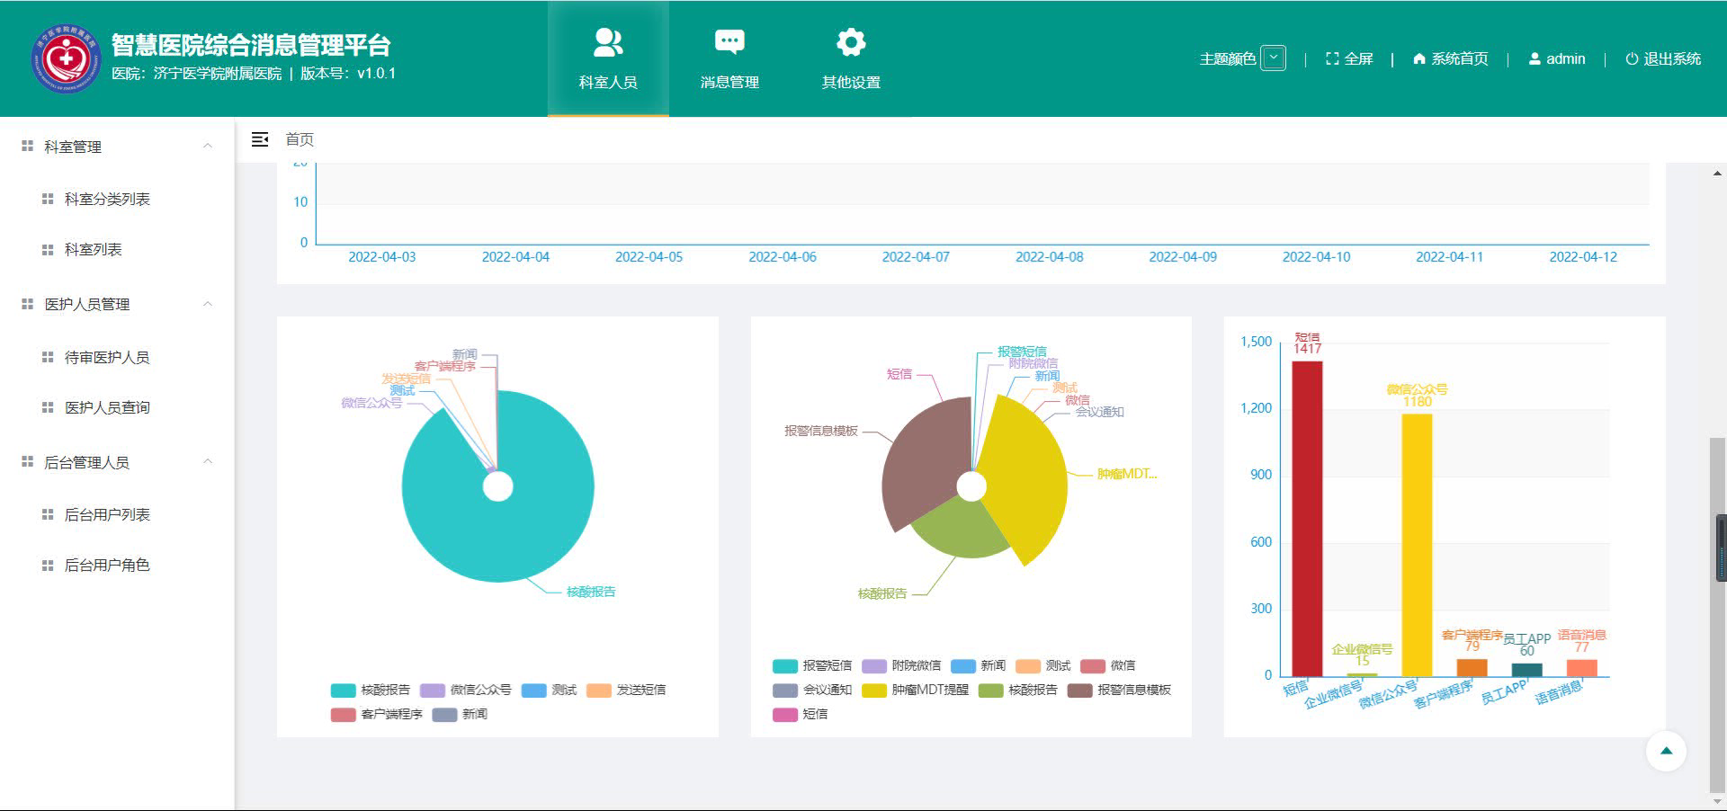Click the admin user link
This screenshot has height=811, width=1727.
point(1557,59)
